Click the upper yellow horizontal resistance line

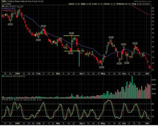coord(72,36)
